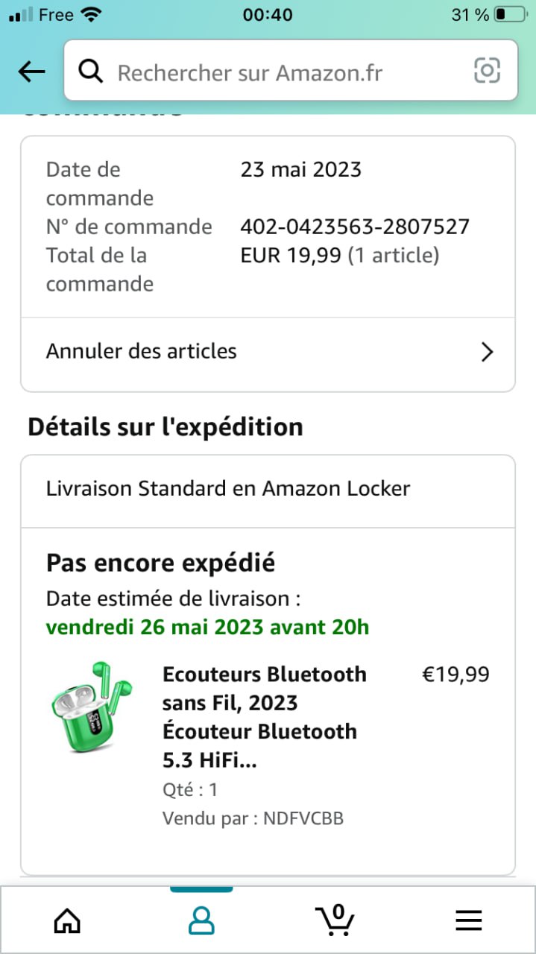Tap Livraison Standard en Amazon Locker row
Viewport: 536px width, 954px height.
228,489
